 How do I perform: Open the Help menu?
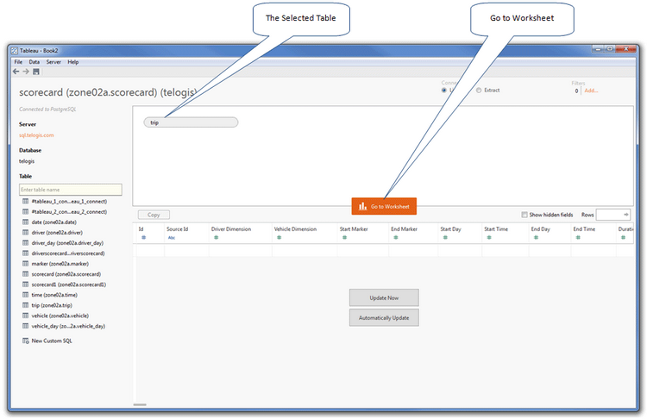click(73, 62)
